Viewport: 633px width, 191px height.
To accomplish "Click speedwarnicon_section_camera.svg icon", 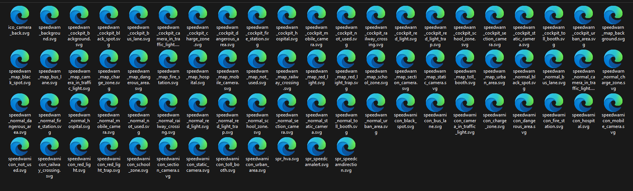I will tap(168, 147).
